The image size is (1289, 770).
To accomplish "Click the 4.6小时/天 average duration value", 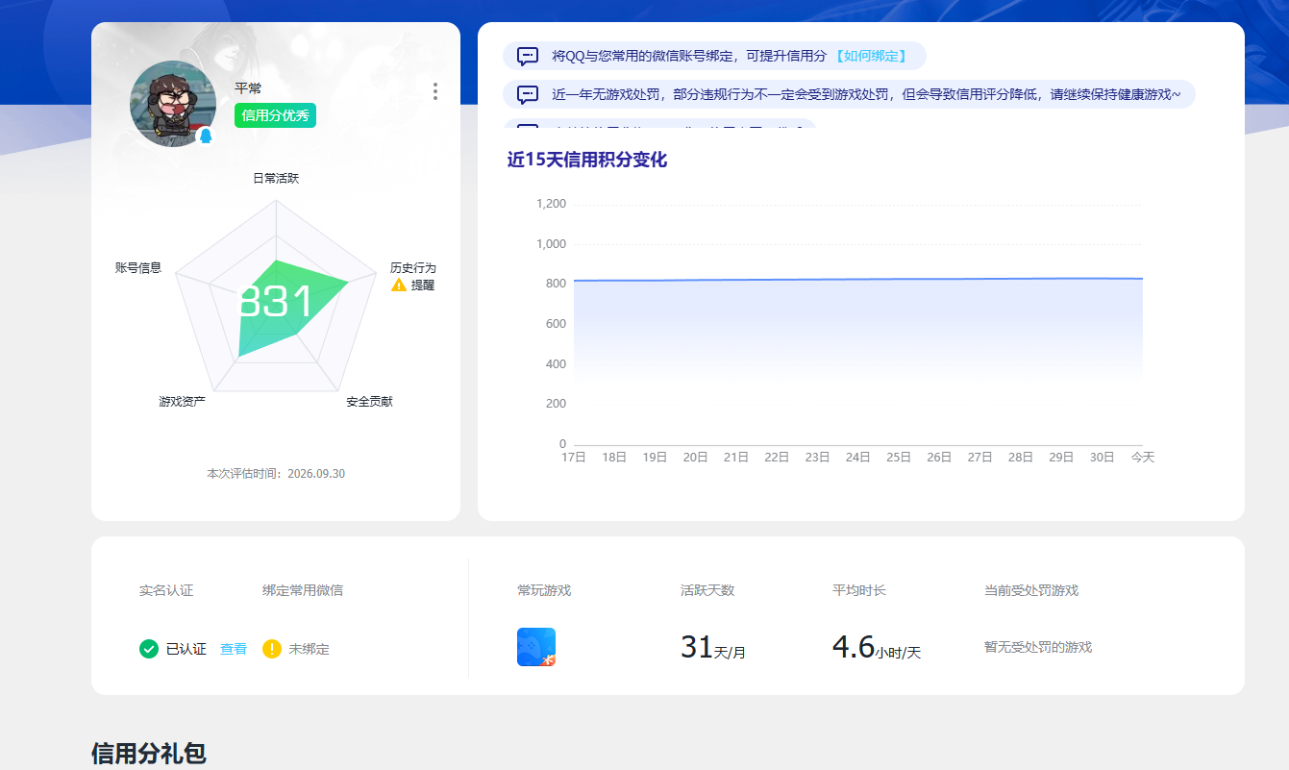I will click(x=877, y=647).
